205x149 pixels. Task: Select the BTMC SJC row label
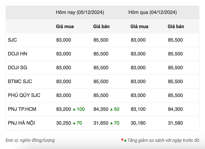coord(20,82)
